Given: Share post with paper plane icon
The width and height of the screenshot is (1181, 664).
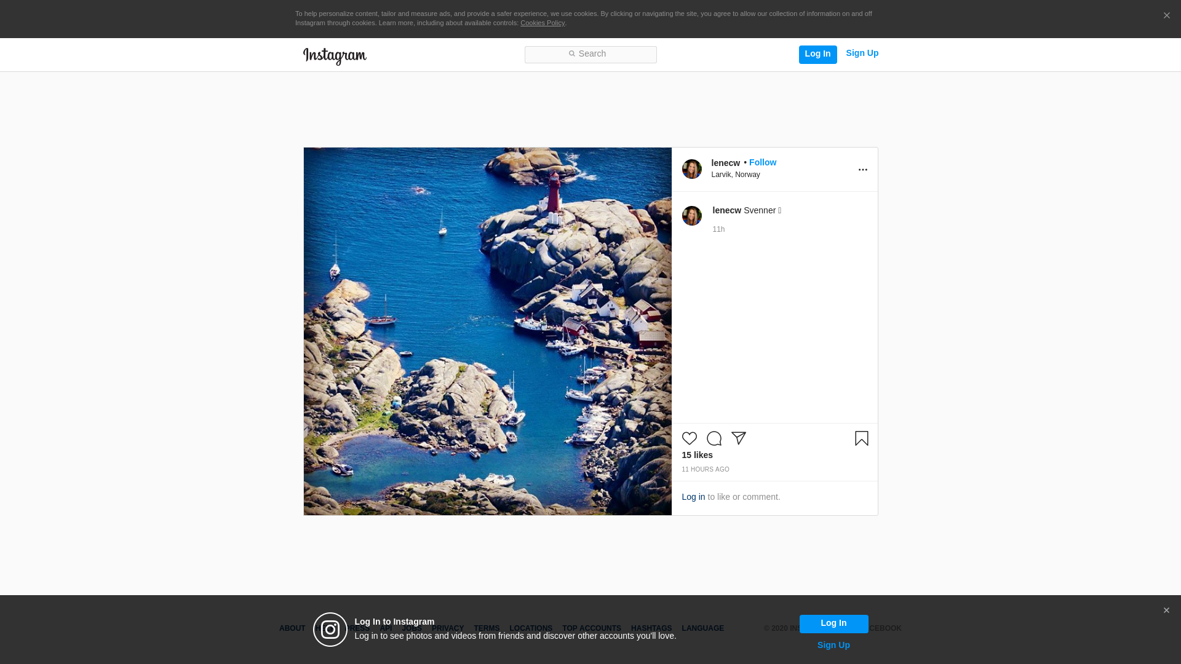Looking at the screenshot, I should [739, 438].
